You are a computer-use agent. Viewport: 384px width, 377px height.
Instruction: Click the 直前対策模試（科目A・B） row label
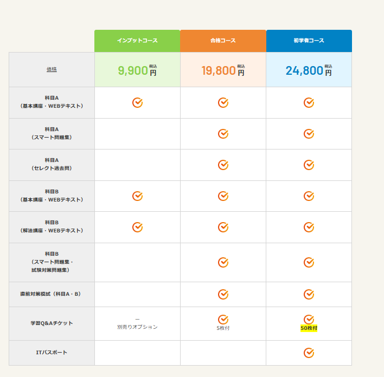(x=50, y=294)
